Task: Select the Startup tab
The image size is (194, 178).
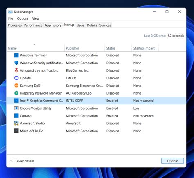Action: coord(69,25)
